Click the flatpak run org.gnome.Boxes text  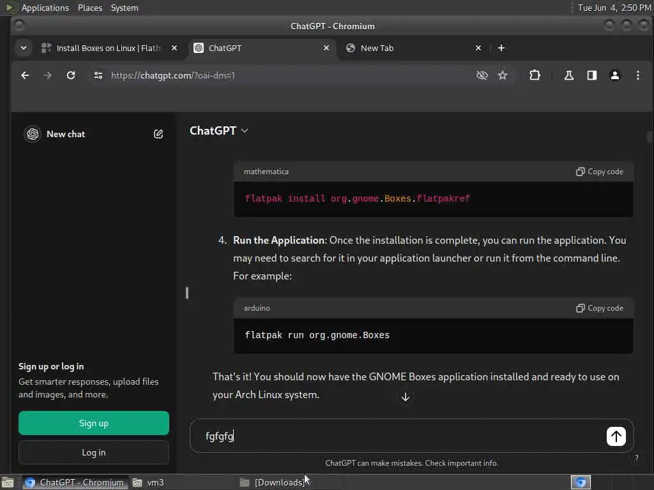pyautogui.click(x=317, y=336)
